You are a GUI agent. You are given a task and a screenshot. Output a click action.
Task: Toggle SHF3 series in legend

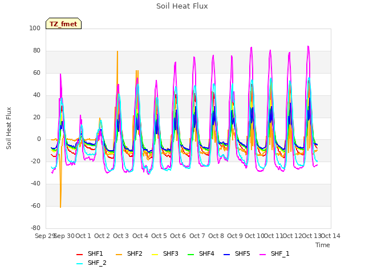tap(165, 253)
